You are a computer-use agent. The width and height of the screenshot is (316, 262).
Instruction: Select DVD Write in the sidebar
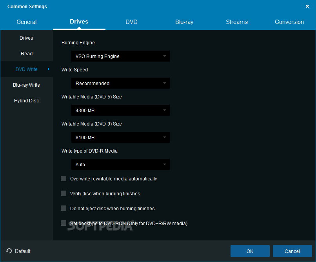(26, 69)
